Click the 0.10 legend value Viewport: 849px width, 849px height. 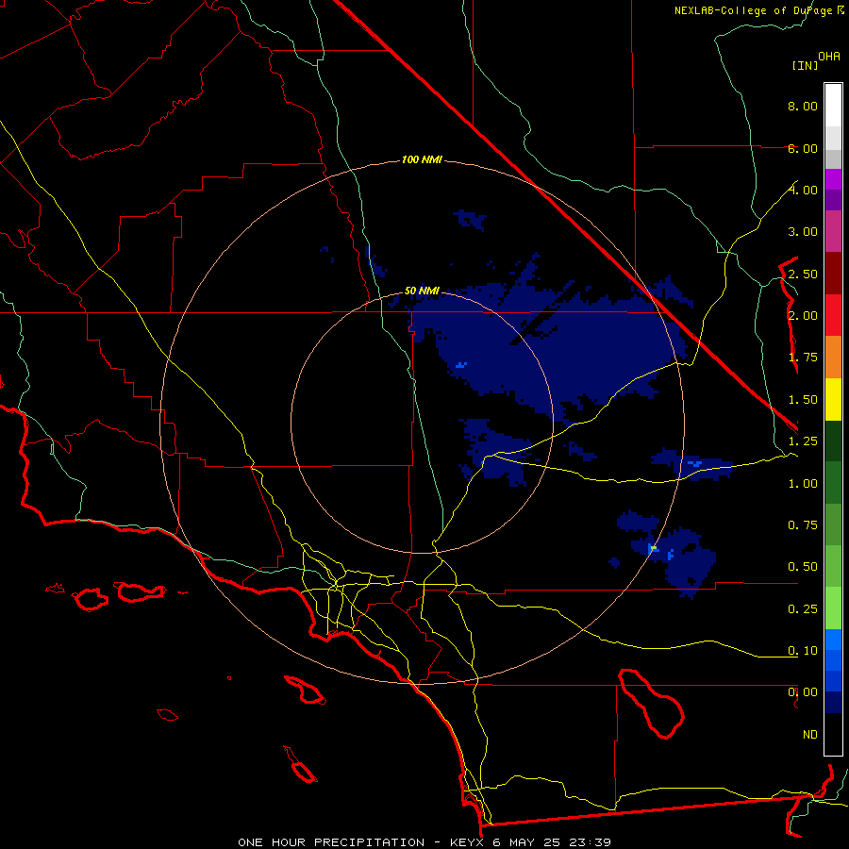[803, 651]
